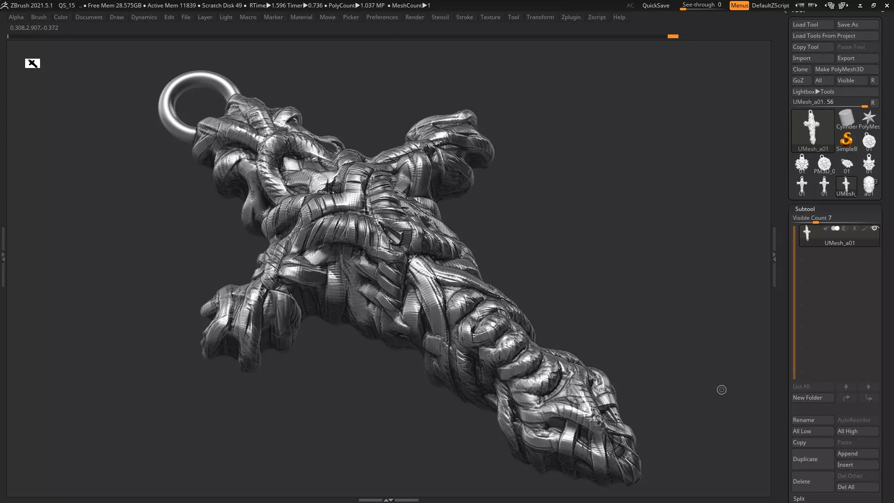Toggle UMesh_a01 polypaint brush icon

pyautogui.click(x=864, y=228)
